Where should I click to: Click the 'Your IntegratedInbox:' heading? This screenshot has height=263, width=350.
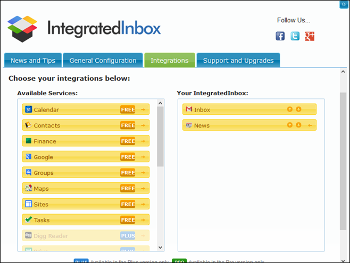212,93
